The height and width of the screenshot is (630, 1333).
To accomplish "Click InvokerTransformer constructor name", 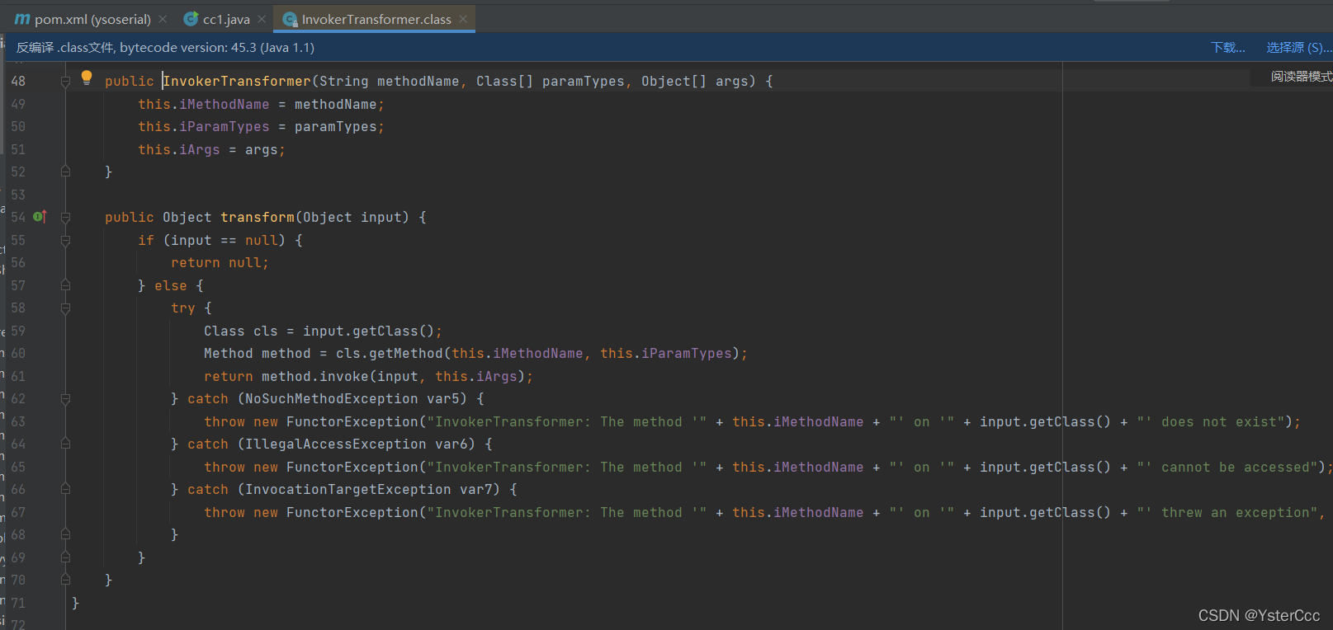I will 237,81.
